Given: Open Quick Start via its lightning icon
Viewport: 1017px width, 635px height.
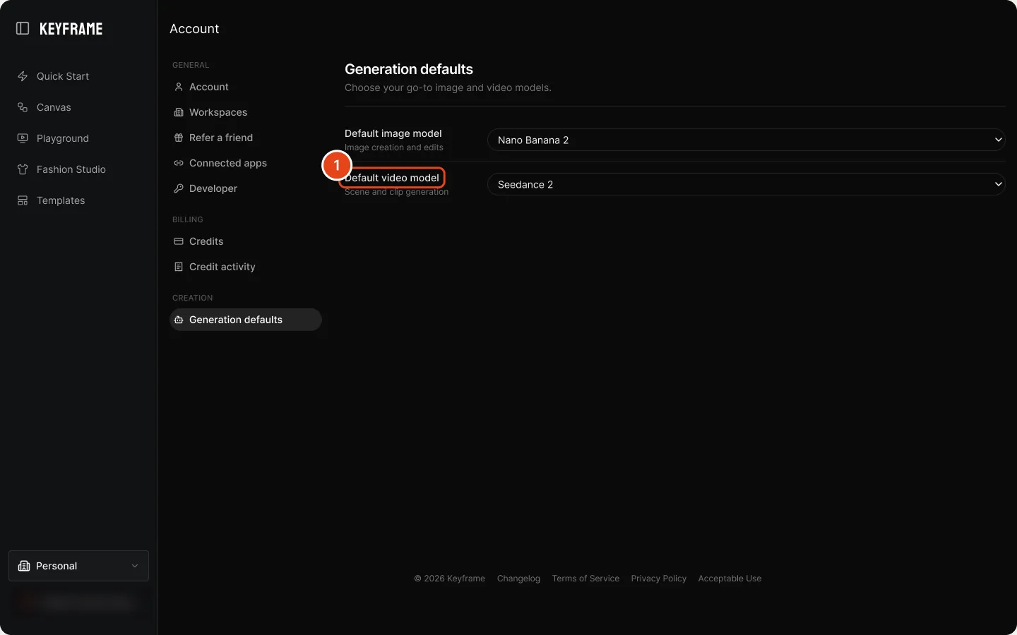Looking at the screenshot, I should (23, 76).
